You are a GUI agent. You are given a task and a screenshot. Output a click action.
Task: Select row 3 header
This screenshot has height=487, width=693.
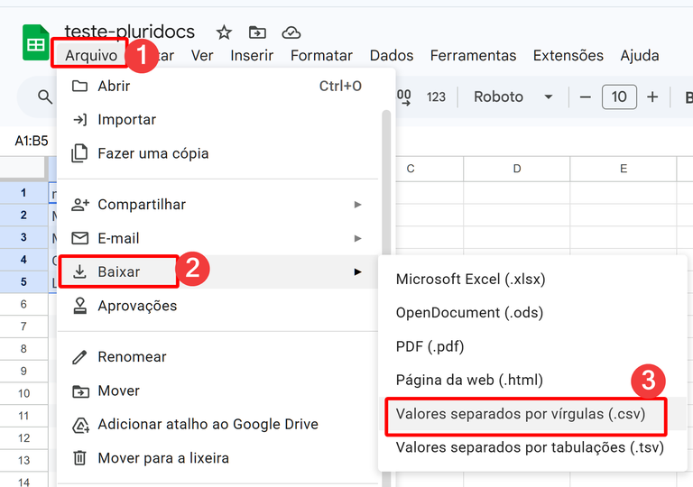(x=23, y=237)
